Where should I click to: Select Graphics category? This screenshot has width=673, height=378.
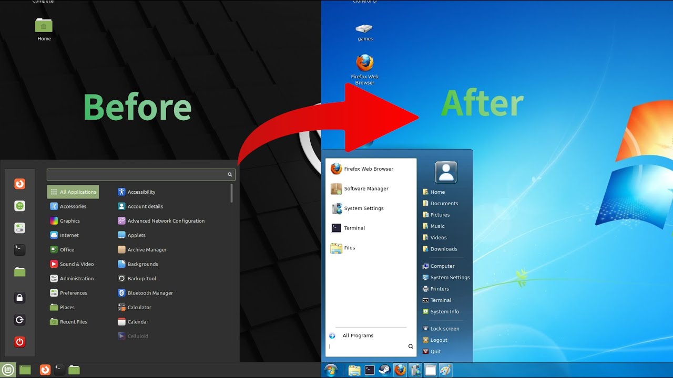click(x=65, y=220)
